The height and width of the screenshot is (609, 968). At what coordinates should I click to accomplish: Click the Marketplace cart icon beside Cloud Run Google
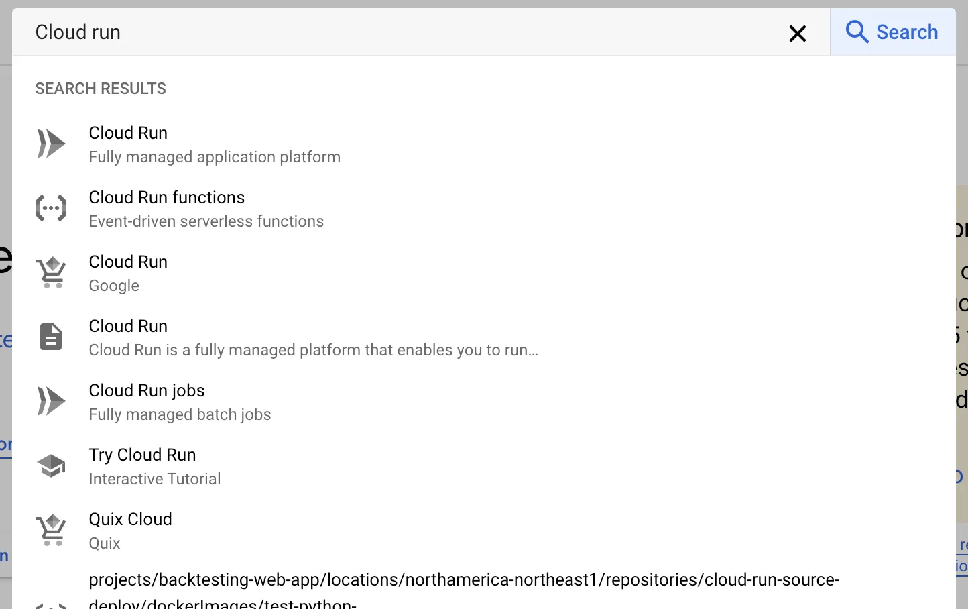tap(51, 272)
